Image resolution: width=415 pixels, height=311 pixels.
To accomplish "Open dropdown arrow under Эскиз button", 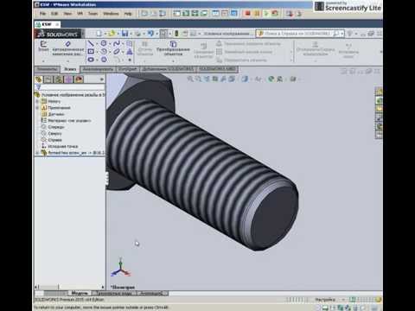I will pyautogui.click(x=43, y=61).
